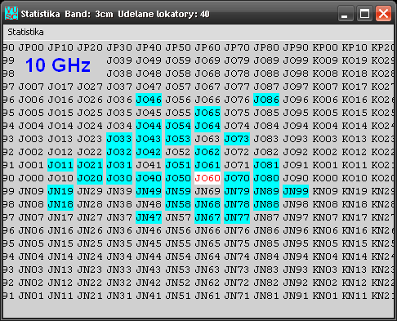Click the unworked JN69 locator
The image size is (397, 321).
(x=207, y=191)
